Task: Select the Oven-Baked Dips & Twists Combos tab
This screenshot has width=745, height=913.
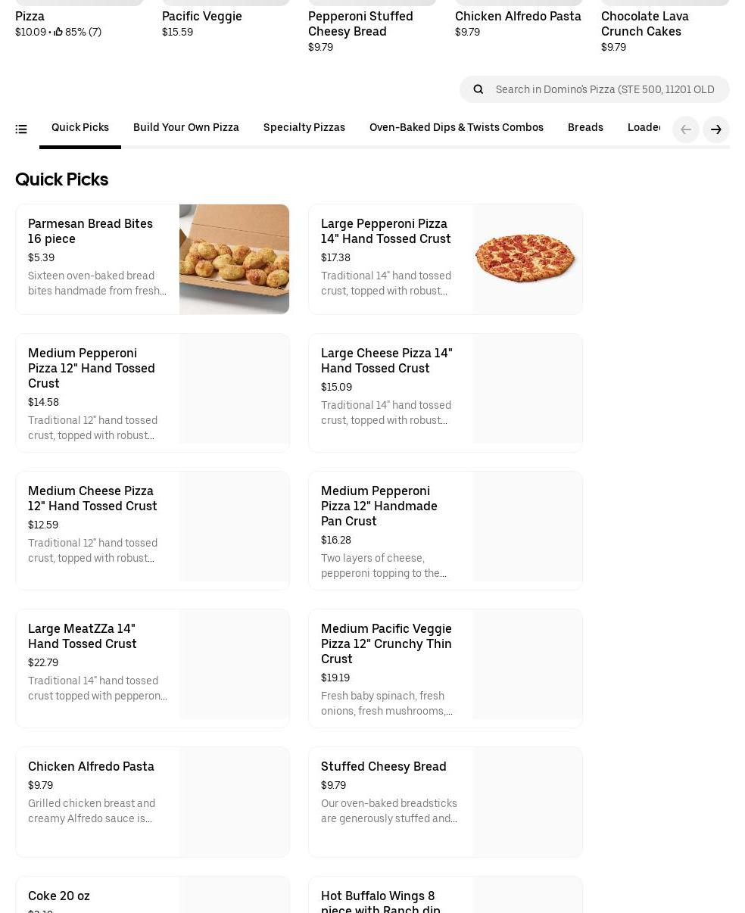Action: click(457, 127)
